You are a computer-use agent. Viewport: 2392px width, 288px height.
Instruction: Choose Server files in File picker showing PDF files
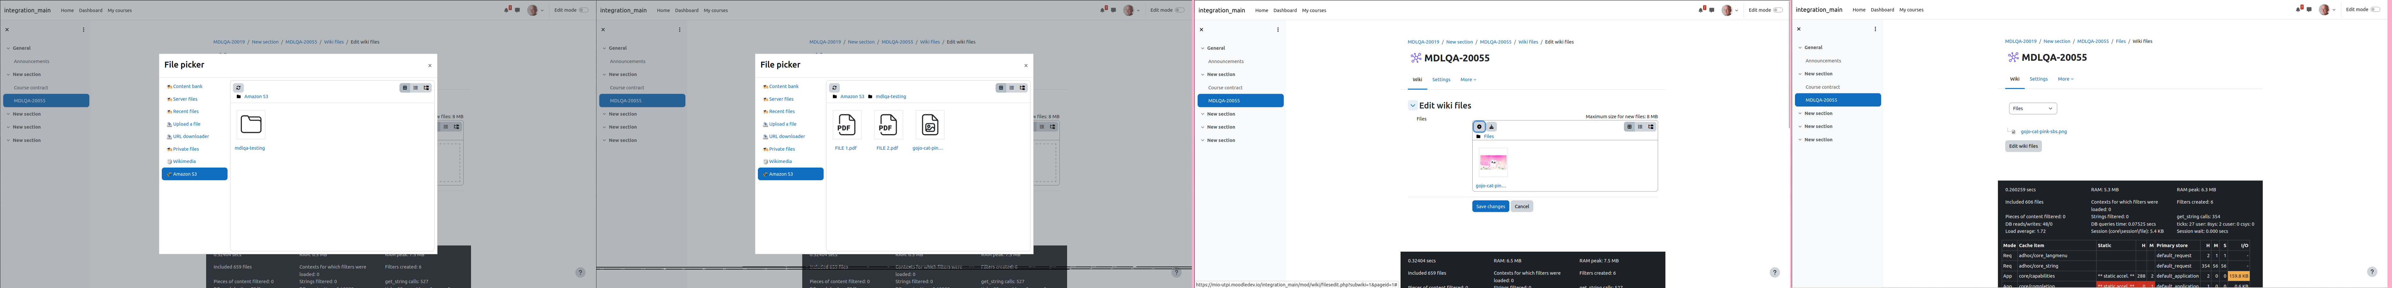[781, 99]
